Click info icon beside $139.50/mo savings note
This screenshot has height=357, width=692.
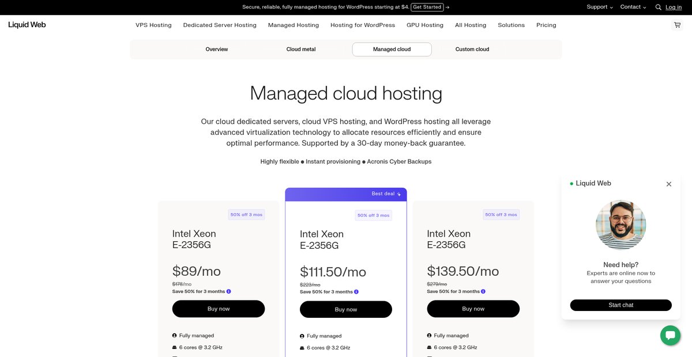click(x=483, y=291)
